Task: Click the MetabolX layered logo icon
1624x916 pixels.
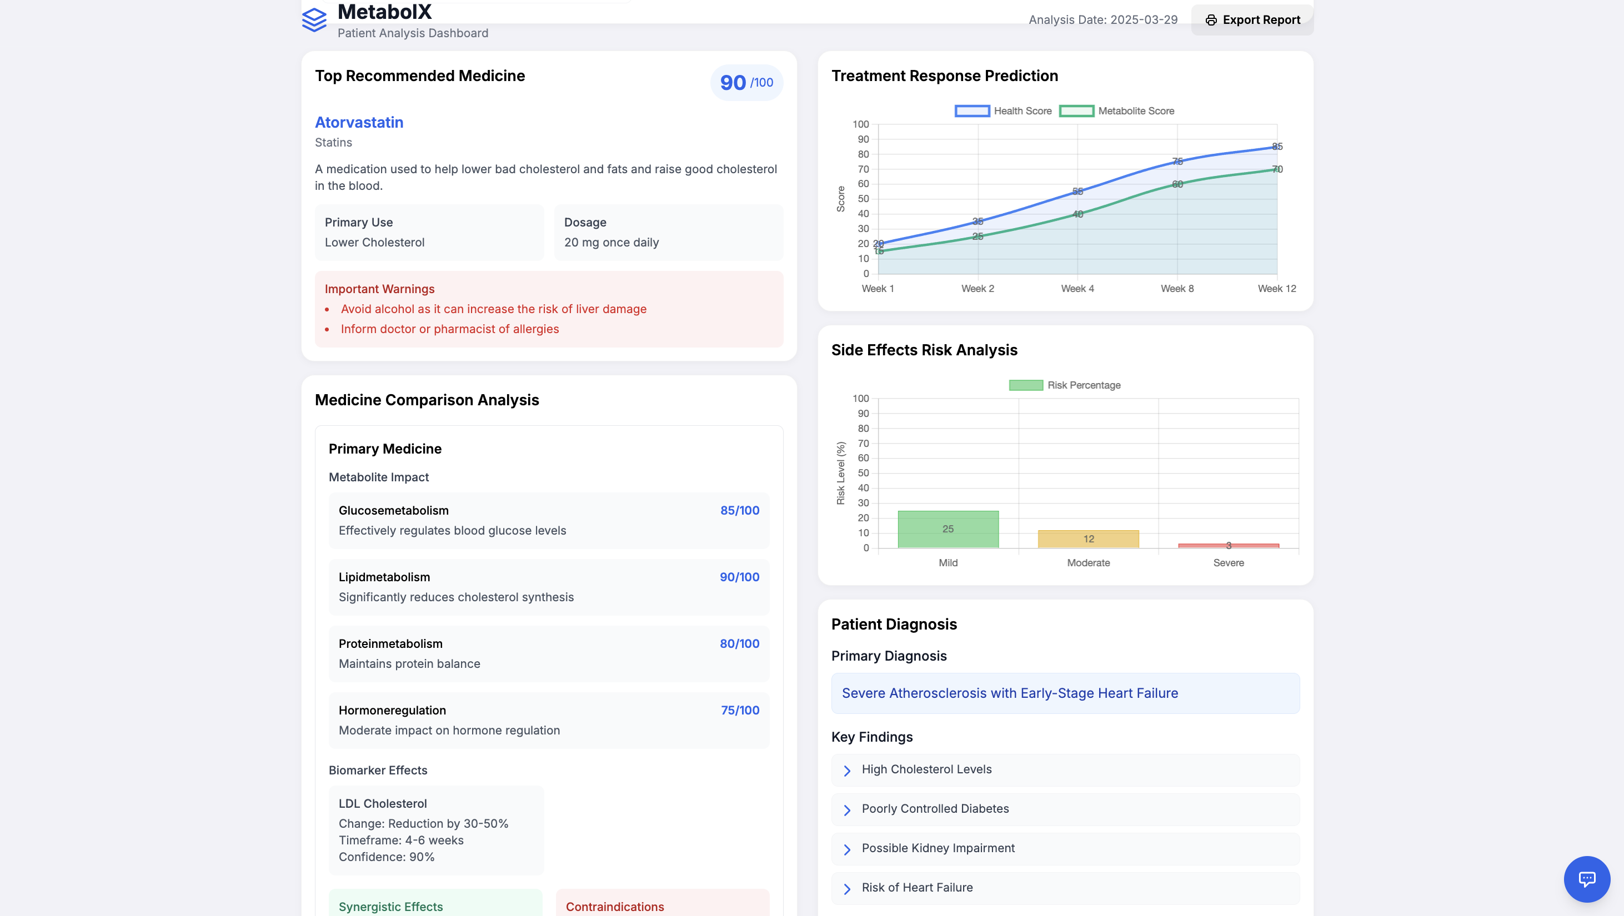Action: coord(314,19)
